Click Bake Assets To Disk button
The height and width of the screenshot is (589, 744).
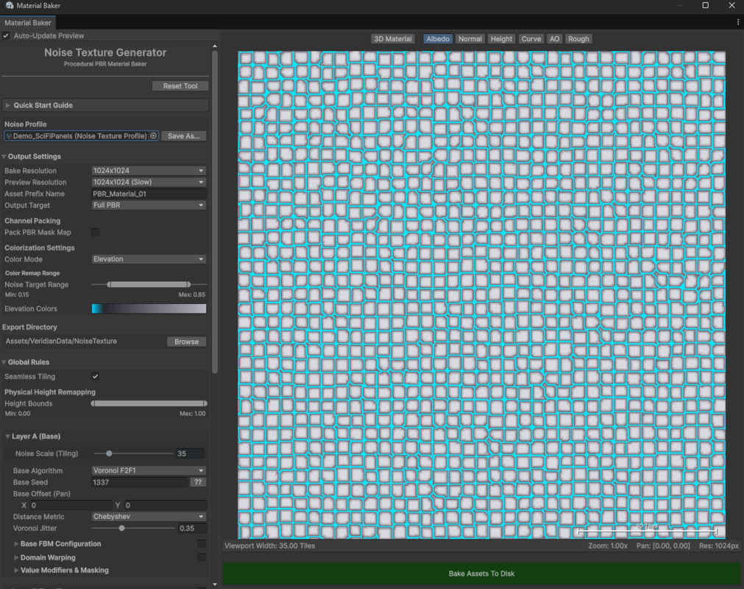pos(481,574)
